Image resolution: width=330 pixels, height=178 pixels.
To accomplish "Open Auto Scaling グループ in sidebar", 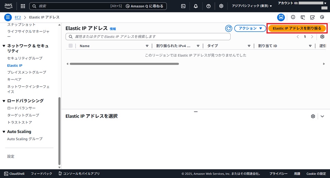I will (x=25, y=139).
